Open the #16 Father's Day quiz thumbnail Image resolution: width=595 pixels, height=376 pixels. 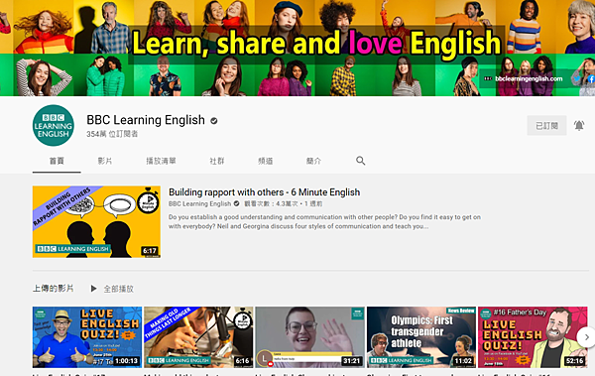[533, 337]
